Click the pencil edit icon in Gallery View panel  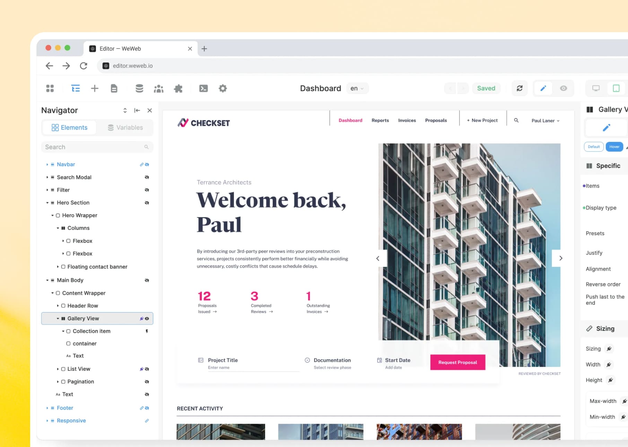pyautogui.click(x=606, y=128)
